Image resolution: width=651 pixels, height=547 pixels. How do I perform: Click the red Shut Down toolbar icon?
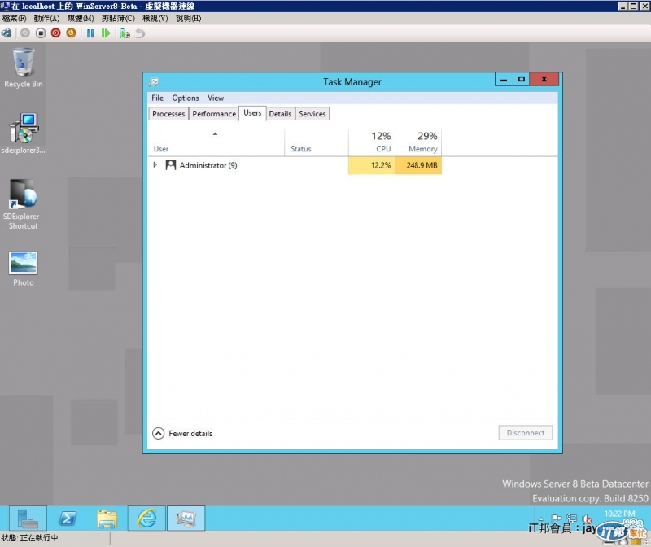[55, 33]
